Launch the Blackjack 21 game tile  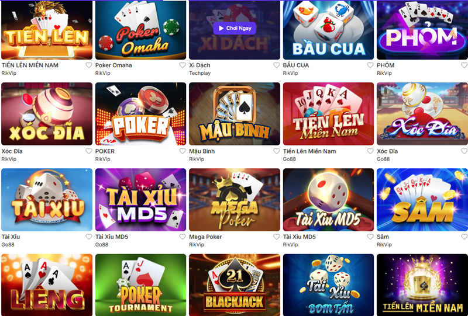235,285
